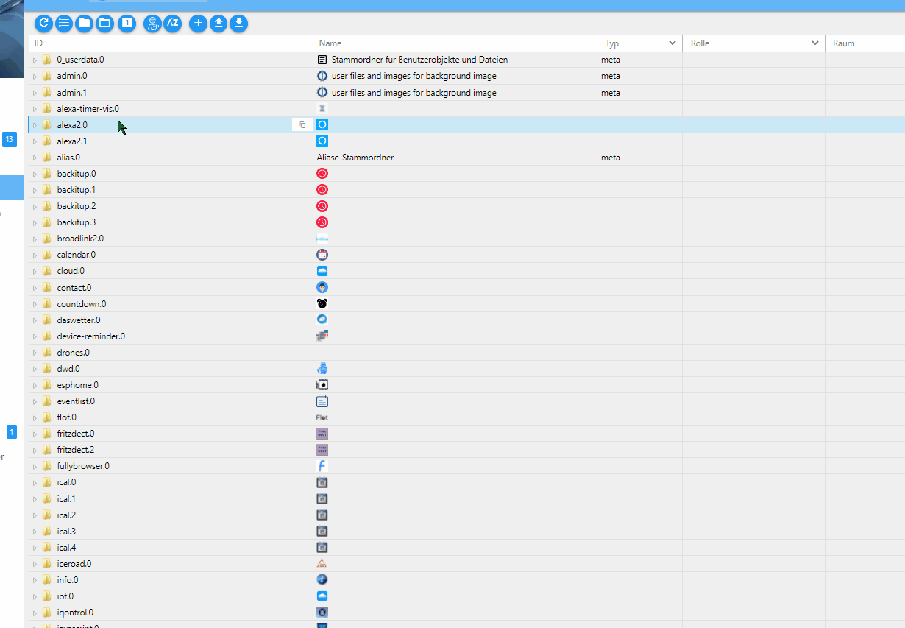Focus the ID filter field

tap(171, 43)
